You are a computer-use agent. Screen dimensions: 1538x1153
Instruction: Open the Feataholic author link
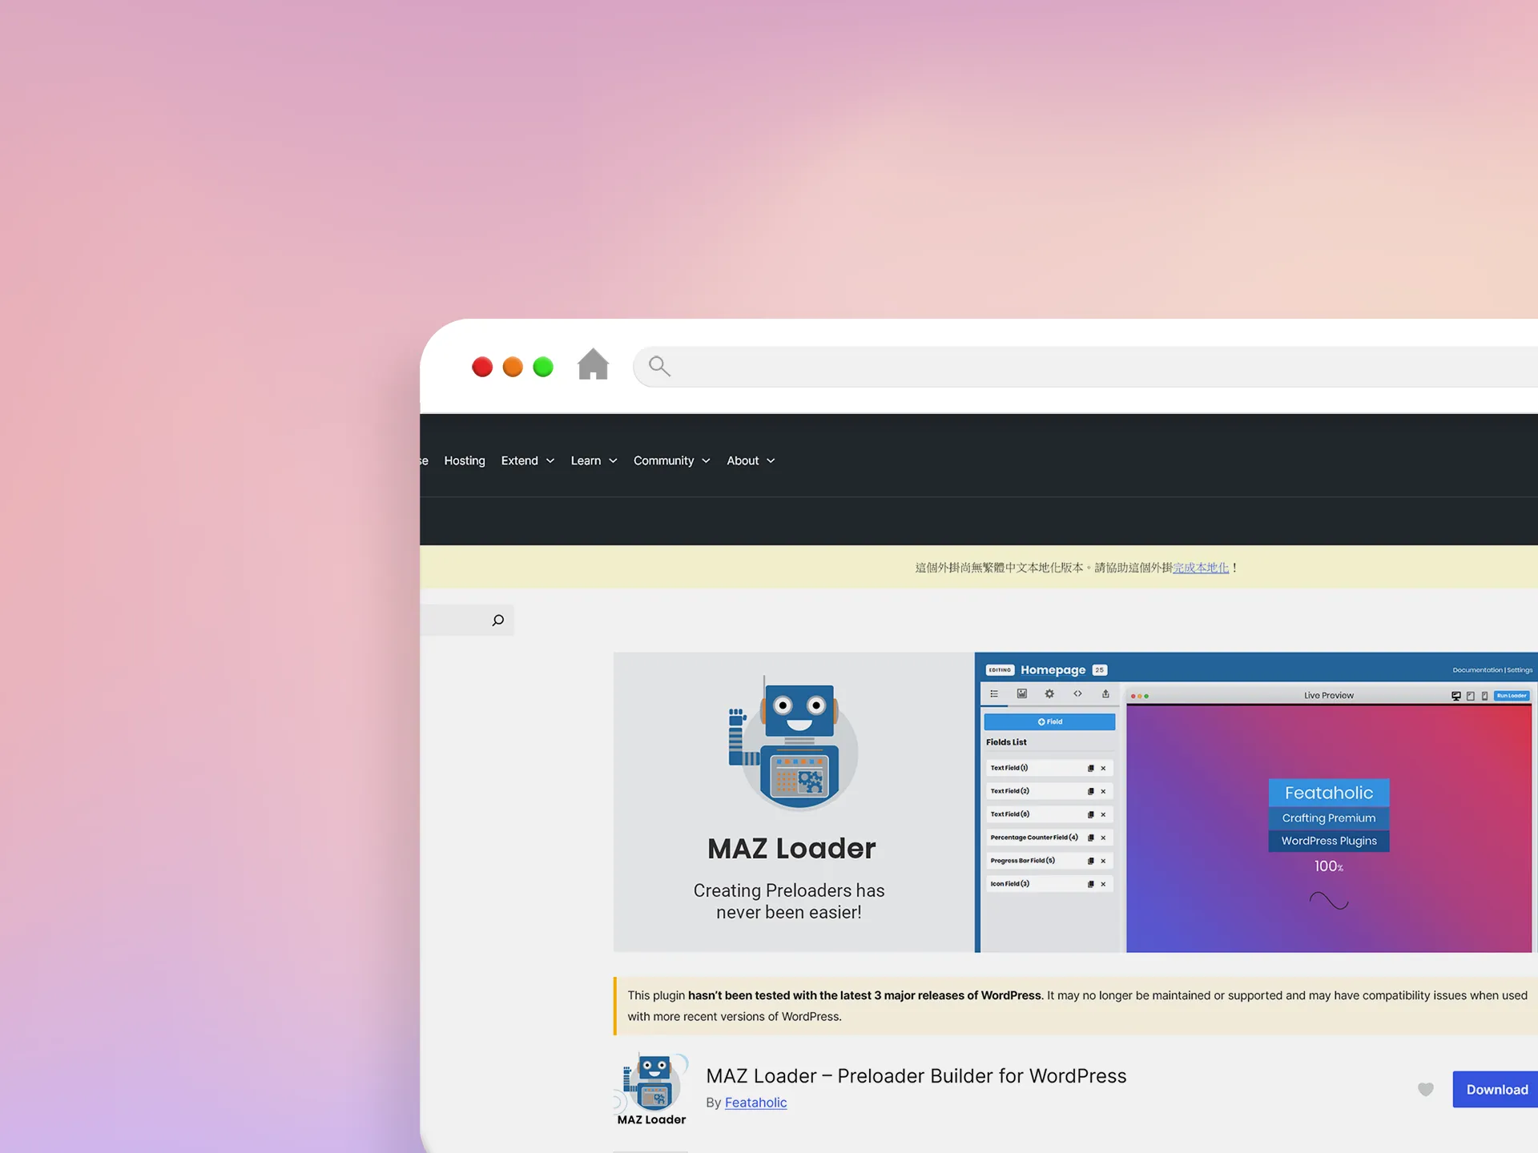point(755,1103)
